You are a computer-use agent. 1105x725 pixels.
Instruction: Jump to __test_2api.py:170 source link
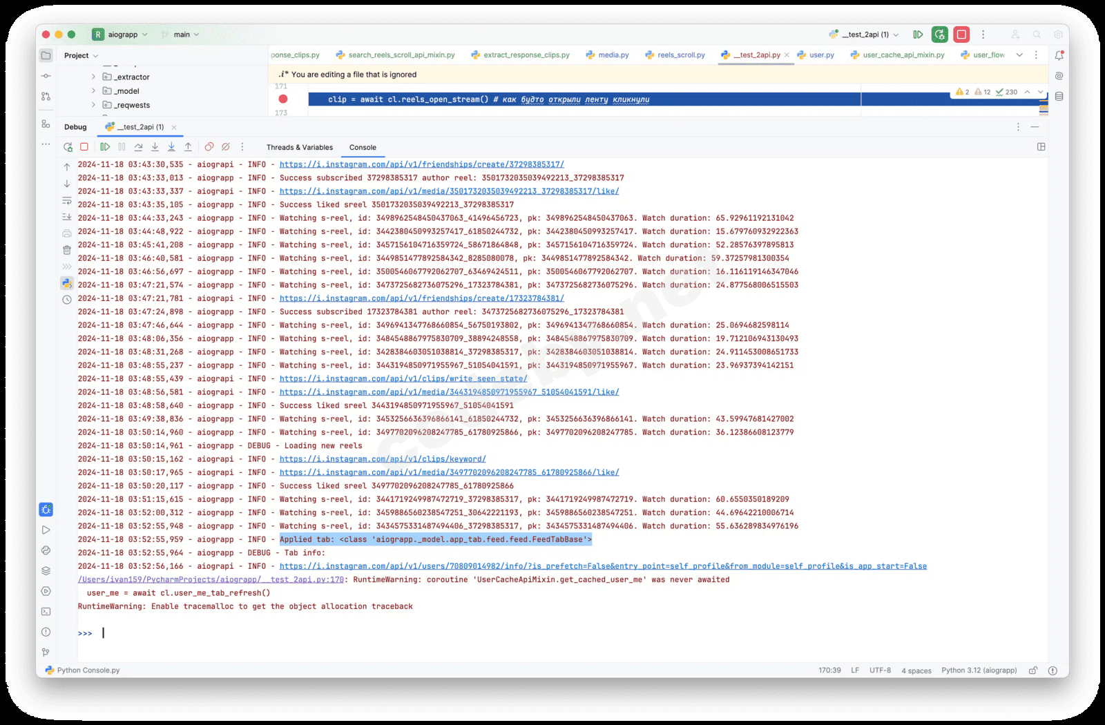tap(211, 579)
